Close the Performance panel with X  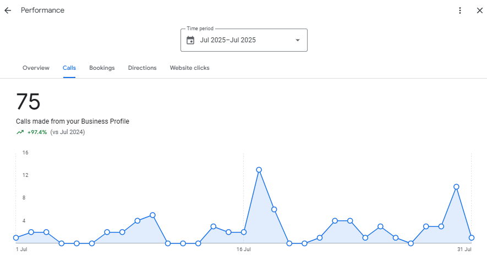pyautogui.click(x=479, y=10)
